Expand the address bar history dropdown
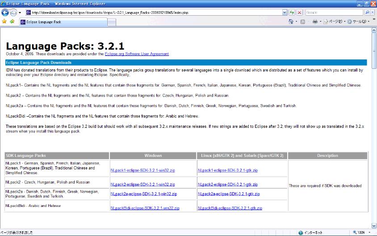 (x=285, y=13)
